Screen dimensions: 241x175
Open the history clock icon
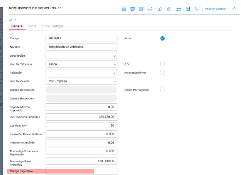(x=150, y=8)
